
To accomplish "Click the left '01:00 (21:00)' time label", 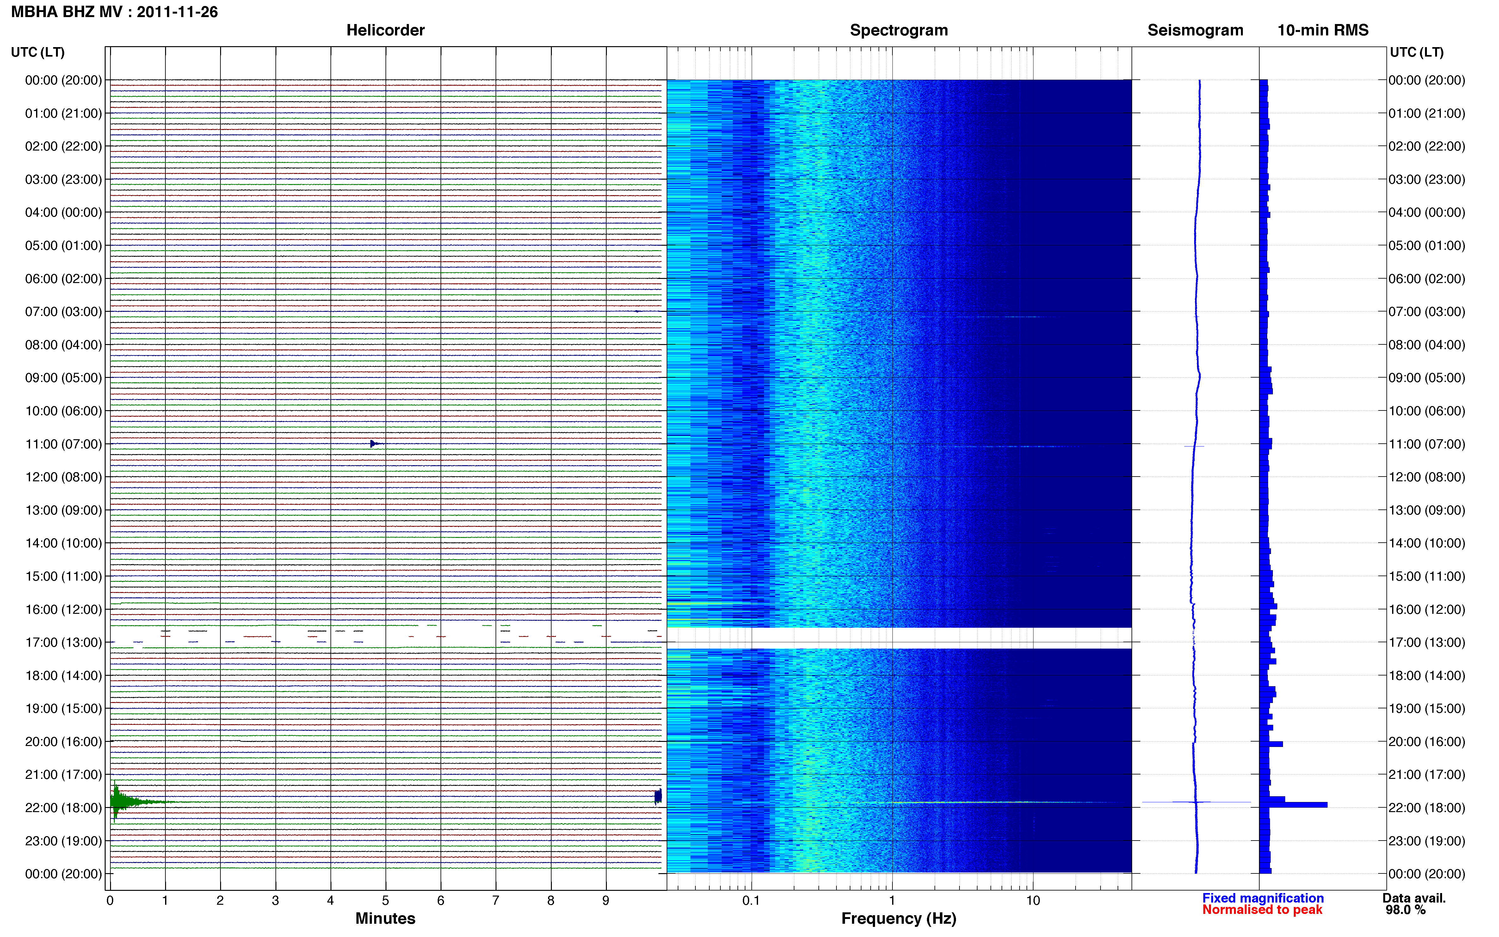I will pyautogui.click(x=63, y=114).
